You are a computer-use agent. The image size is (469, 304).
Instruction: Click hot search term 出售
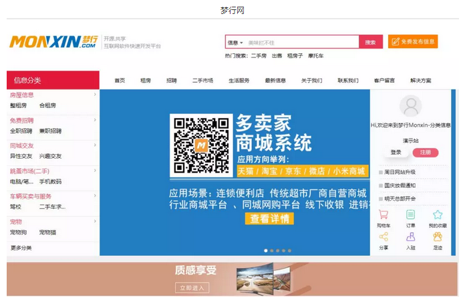pyautogui.click(x=277, y=56)
